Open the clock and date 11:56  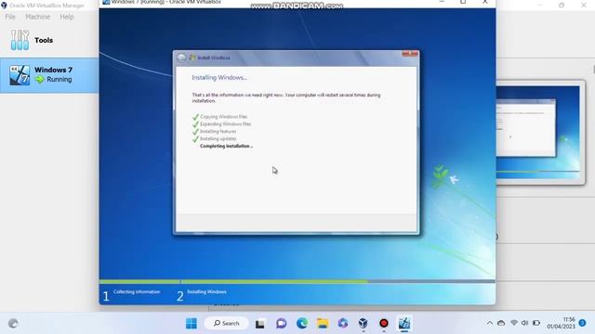[562, 323]
